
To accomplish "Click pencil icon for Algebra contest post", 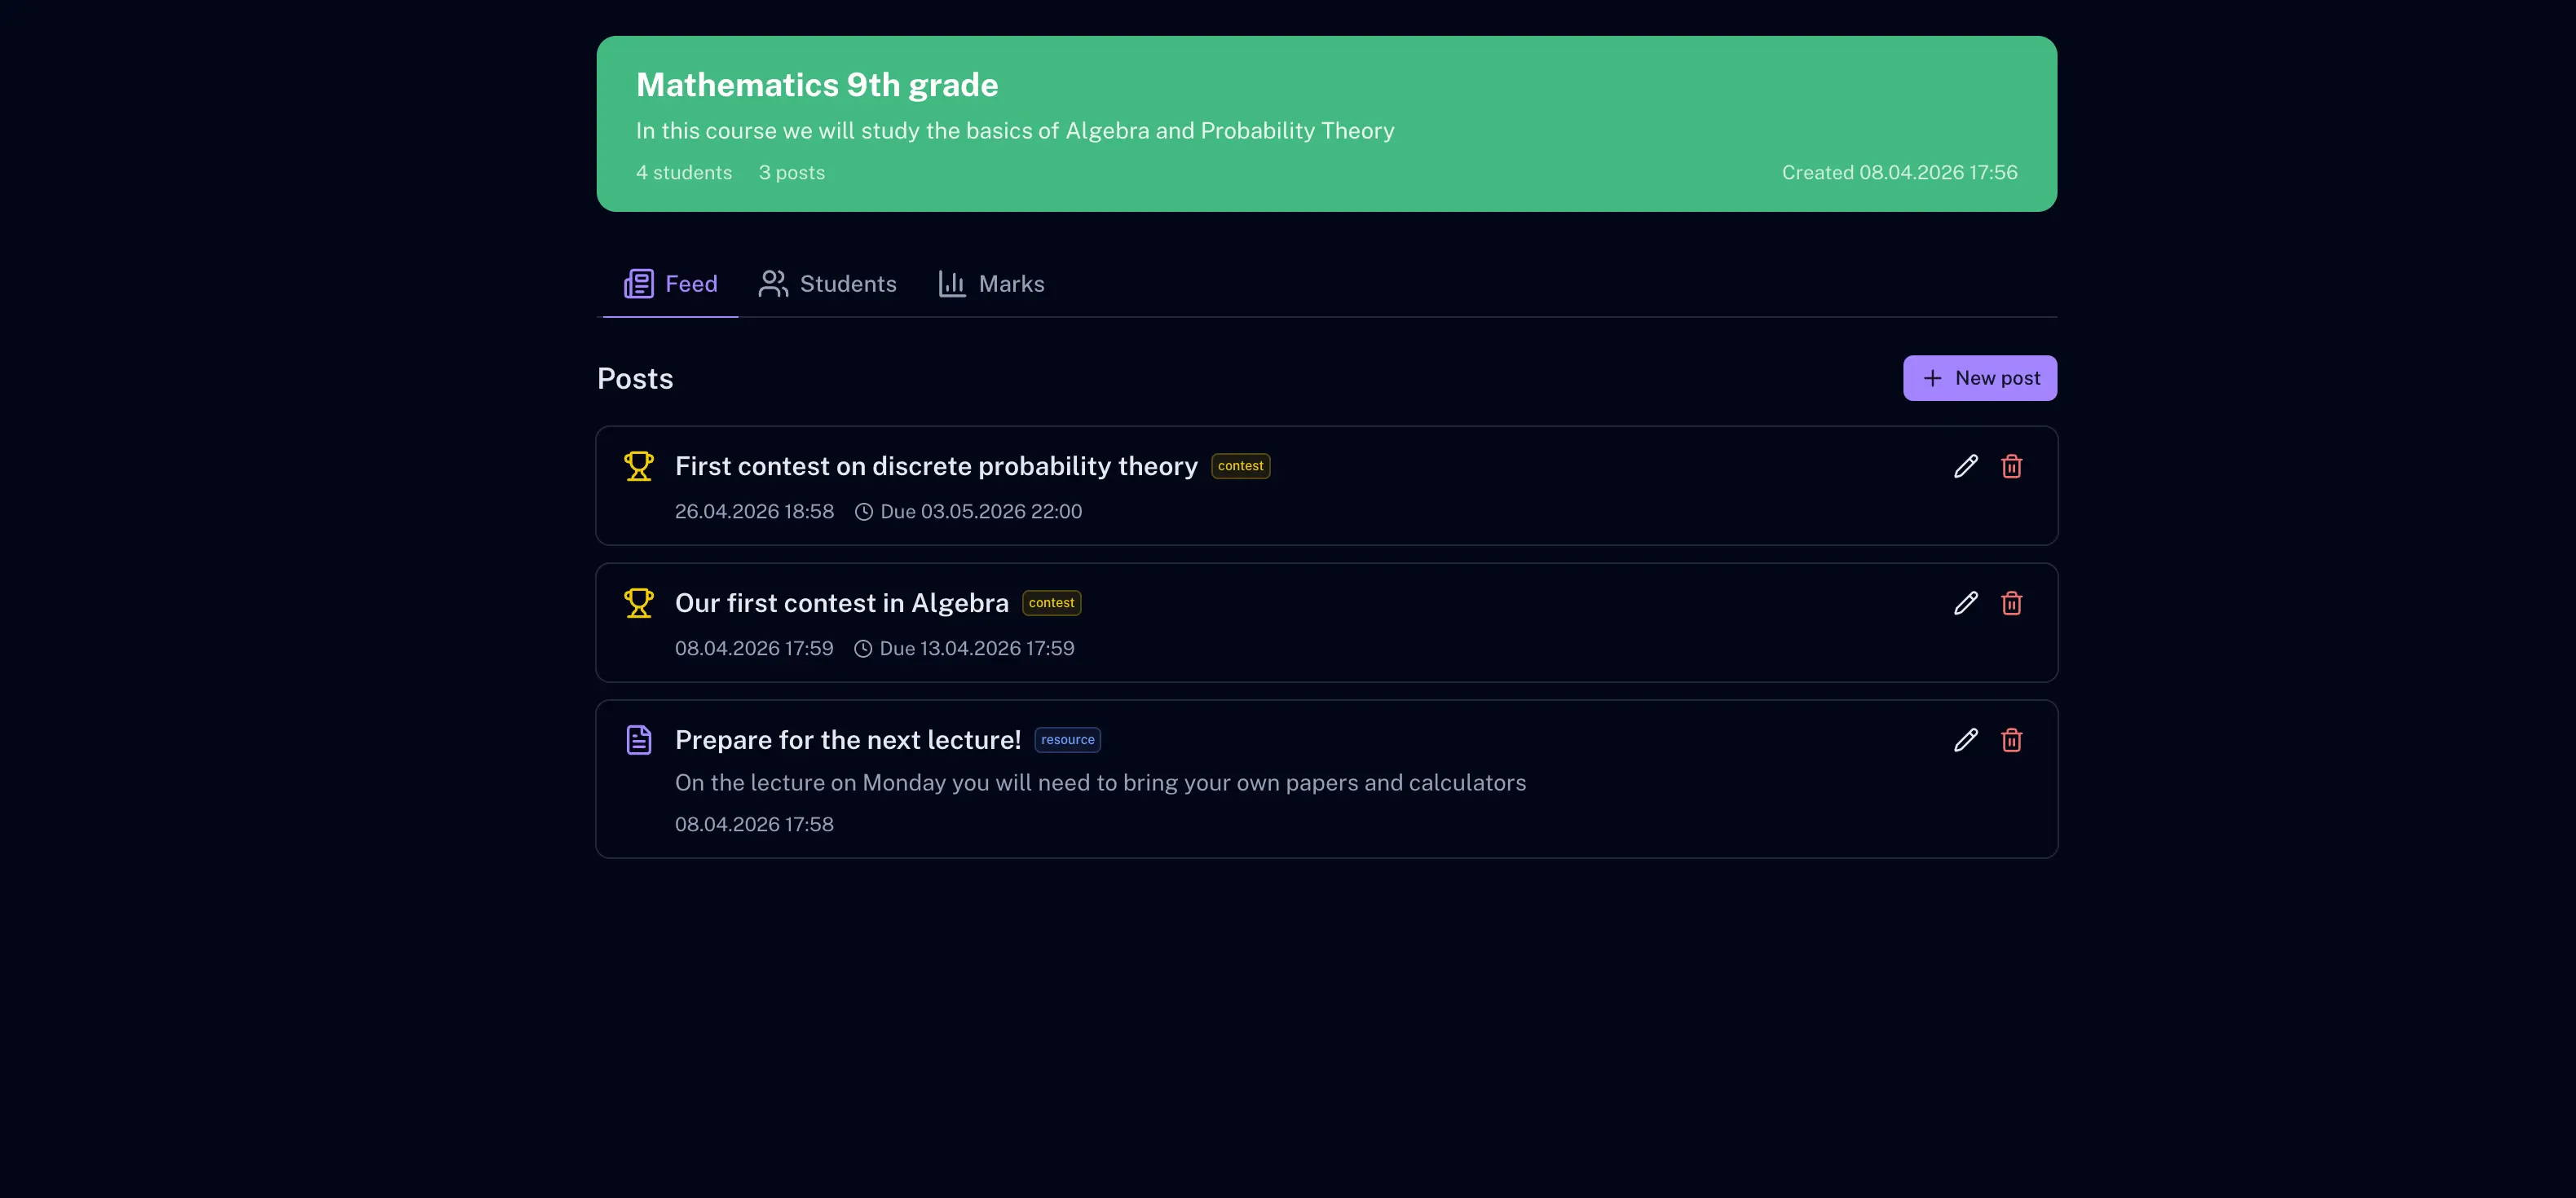I will click(1965, 603).
